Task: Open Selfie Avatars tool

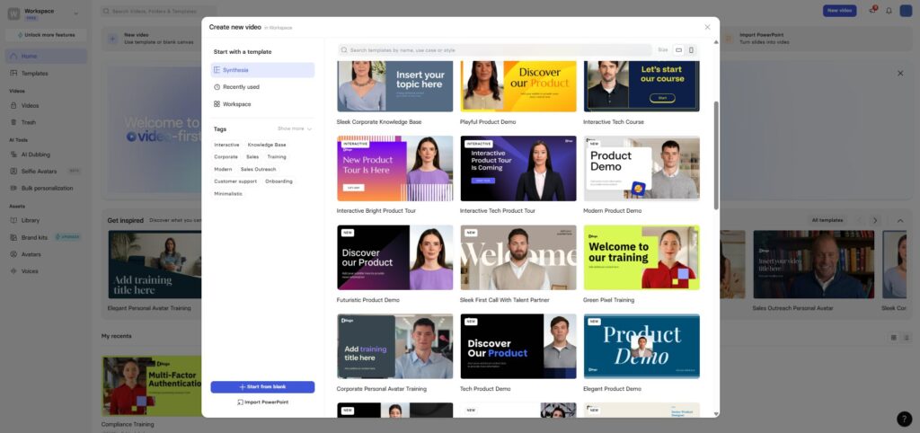Action: (x=46, y=172)
